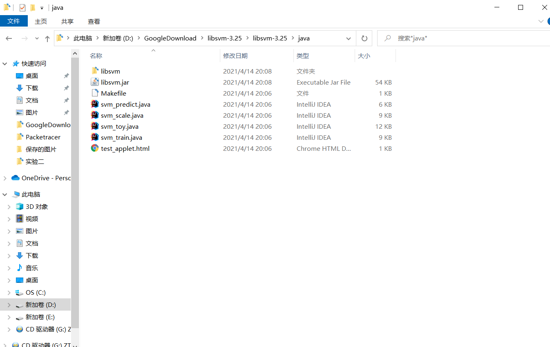Image resolution: width=550 pixels, height=347 pixels.
Task: Select file name test_applet.html
Action: pyautogui.click(x=125, y=148)
